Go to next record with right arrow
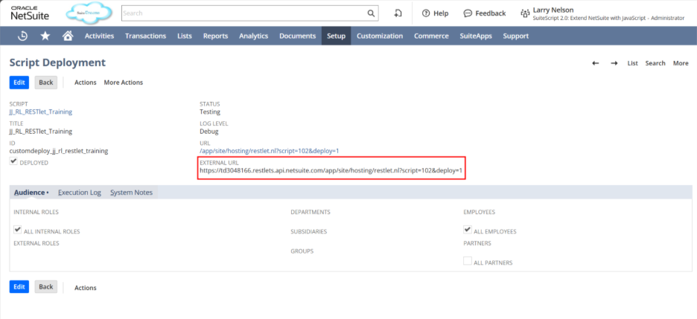Image resolution: width=697 pixels, height=319 pixels. coord(614,63)
